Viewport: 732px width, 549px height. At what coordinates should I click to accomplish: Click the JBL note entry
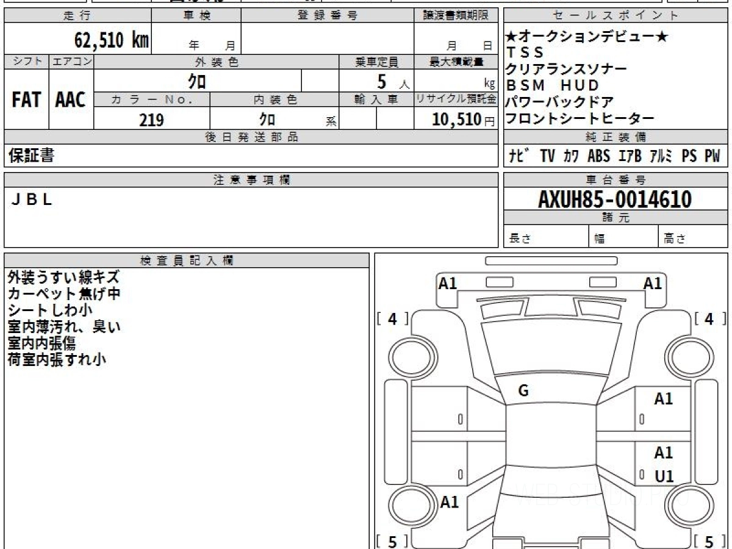[32, 199]
